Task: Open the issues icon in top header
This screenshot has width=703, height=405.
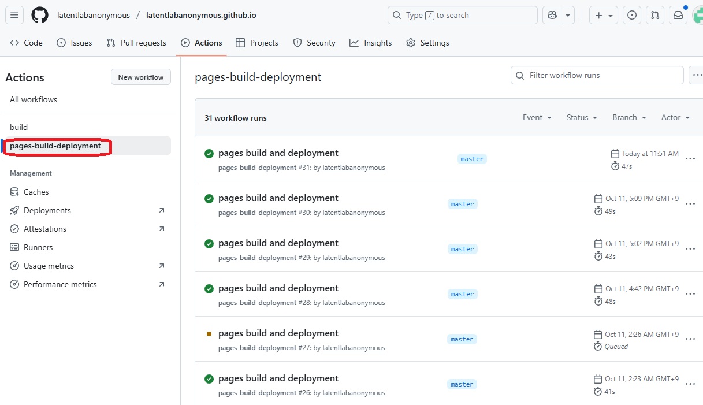Action: click(x=632, y=15)
